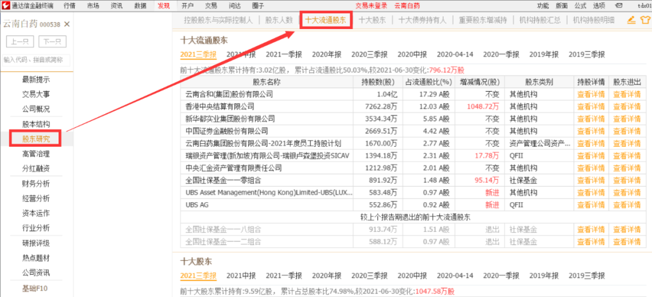Select 行业分析 in left sidebar

(x=36, y=228)
